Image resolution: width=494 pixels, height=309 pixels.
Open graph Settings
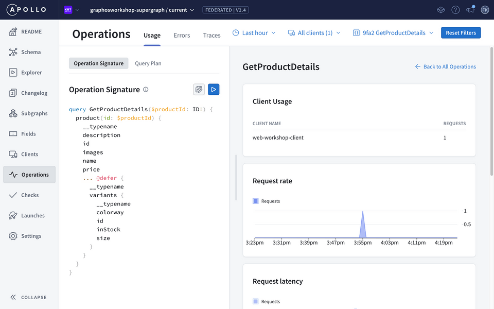29,236
